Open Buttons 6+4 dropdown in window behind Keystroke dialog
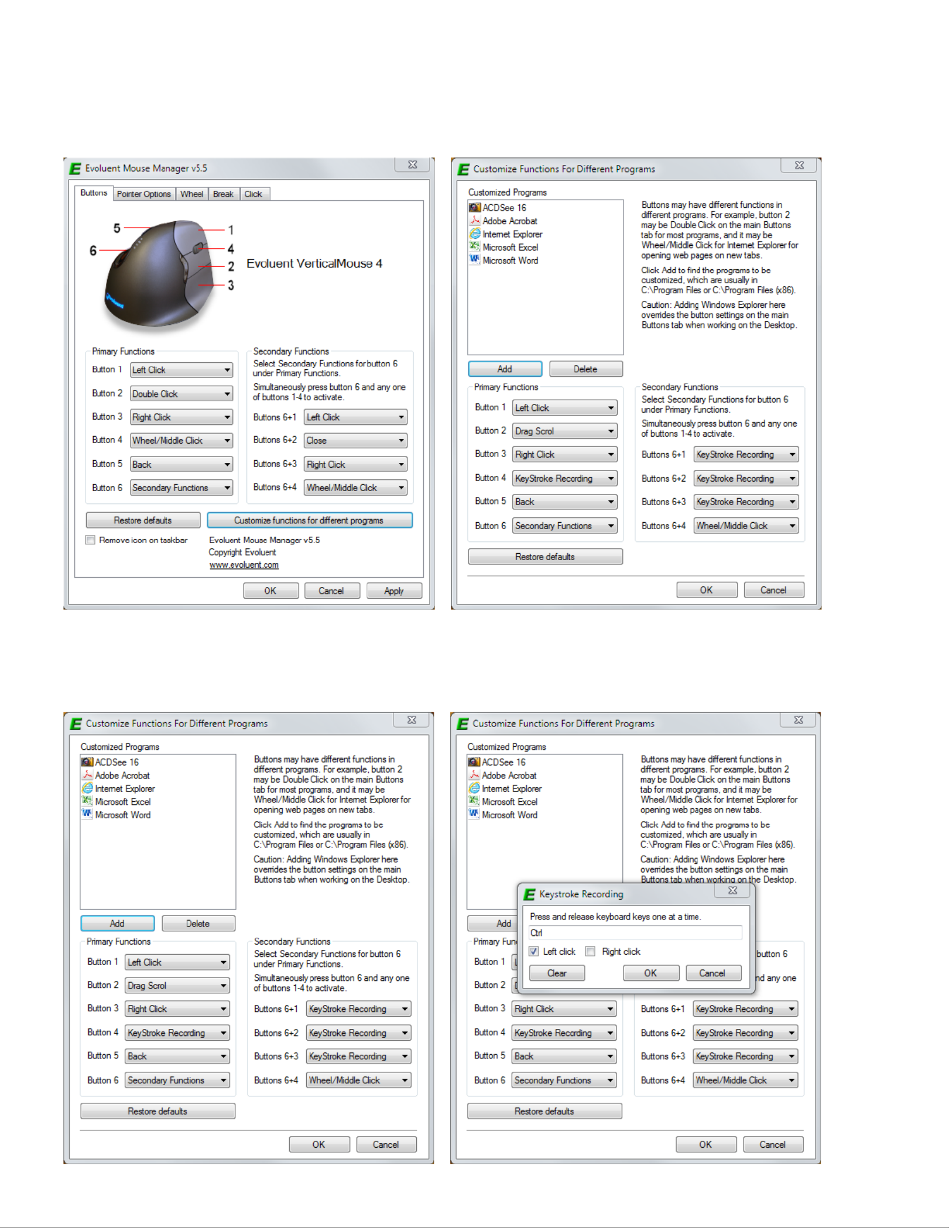 (745, 1080)
